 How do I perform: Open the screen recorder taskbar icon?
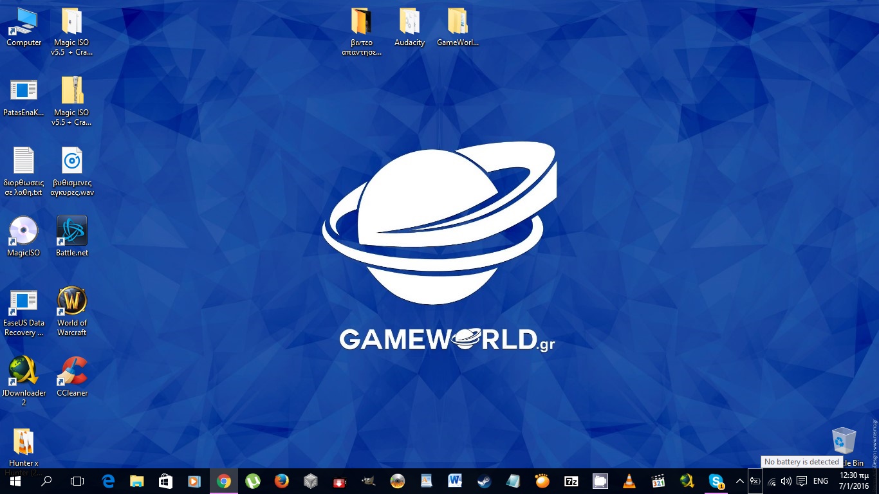pyautogui.click(x=600, y=481)
